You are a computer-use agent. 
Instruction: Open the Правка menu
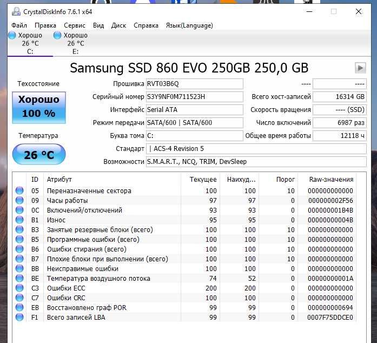point(45,25)
